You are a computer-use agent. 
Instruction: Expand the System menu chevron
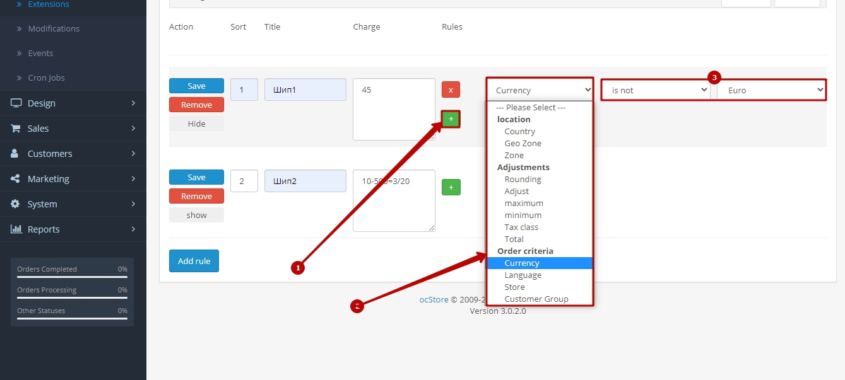[133, 204]
